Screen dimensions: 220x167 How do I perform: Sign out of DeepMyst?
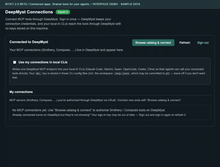[x=203, y=43]
